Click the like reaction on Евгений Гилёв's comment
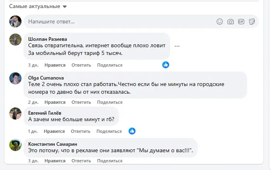 click(132, 131)
